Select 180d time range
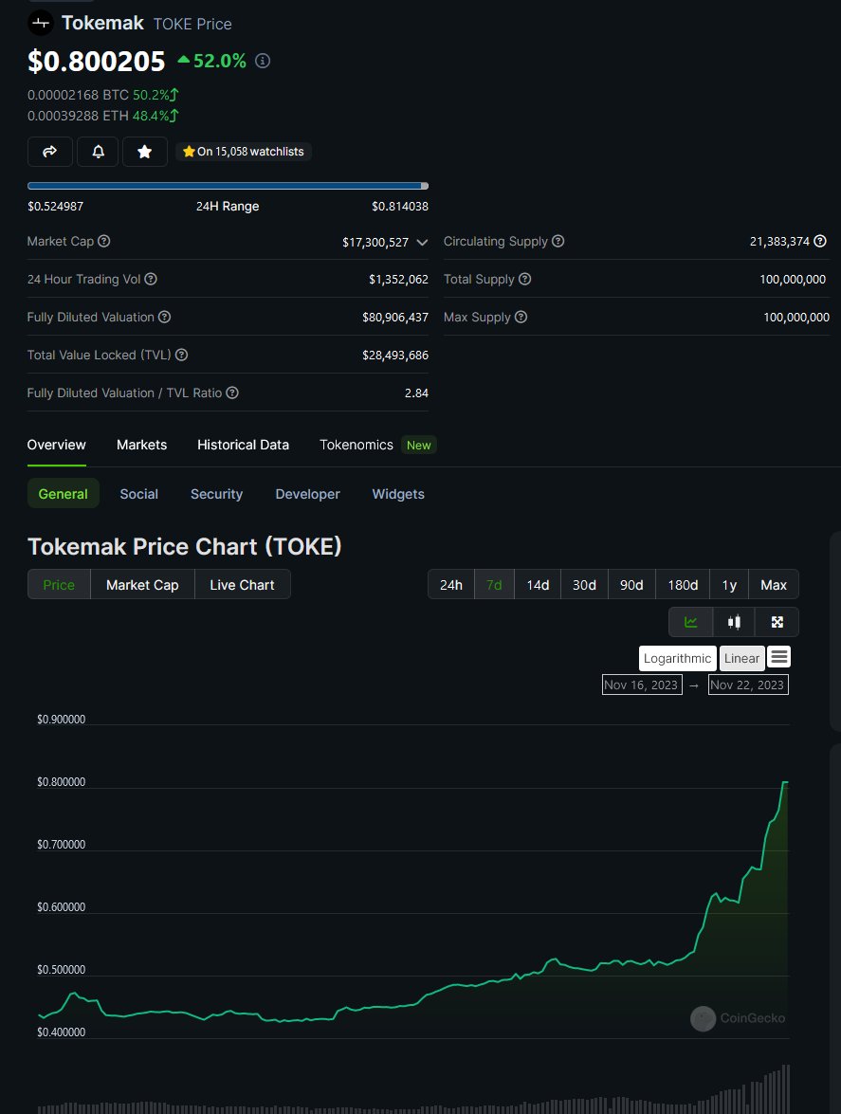 coord(683,585)
